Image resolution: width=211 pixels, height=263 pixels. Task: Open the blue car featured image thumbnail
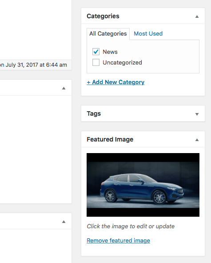pyautogui.click(x=143, y=185)
